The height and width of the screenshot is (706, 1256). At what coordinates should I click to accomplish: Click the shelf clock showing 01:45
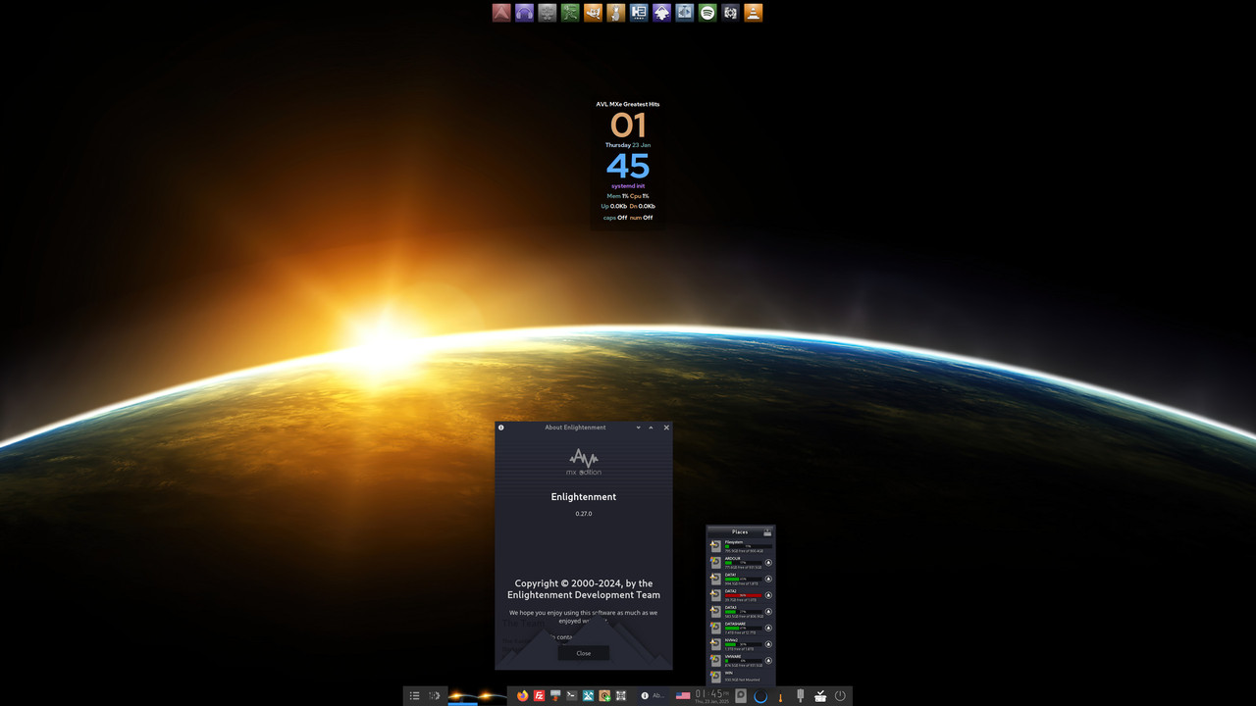(712, 695)
